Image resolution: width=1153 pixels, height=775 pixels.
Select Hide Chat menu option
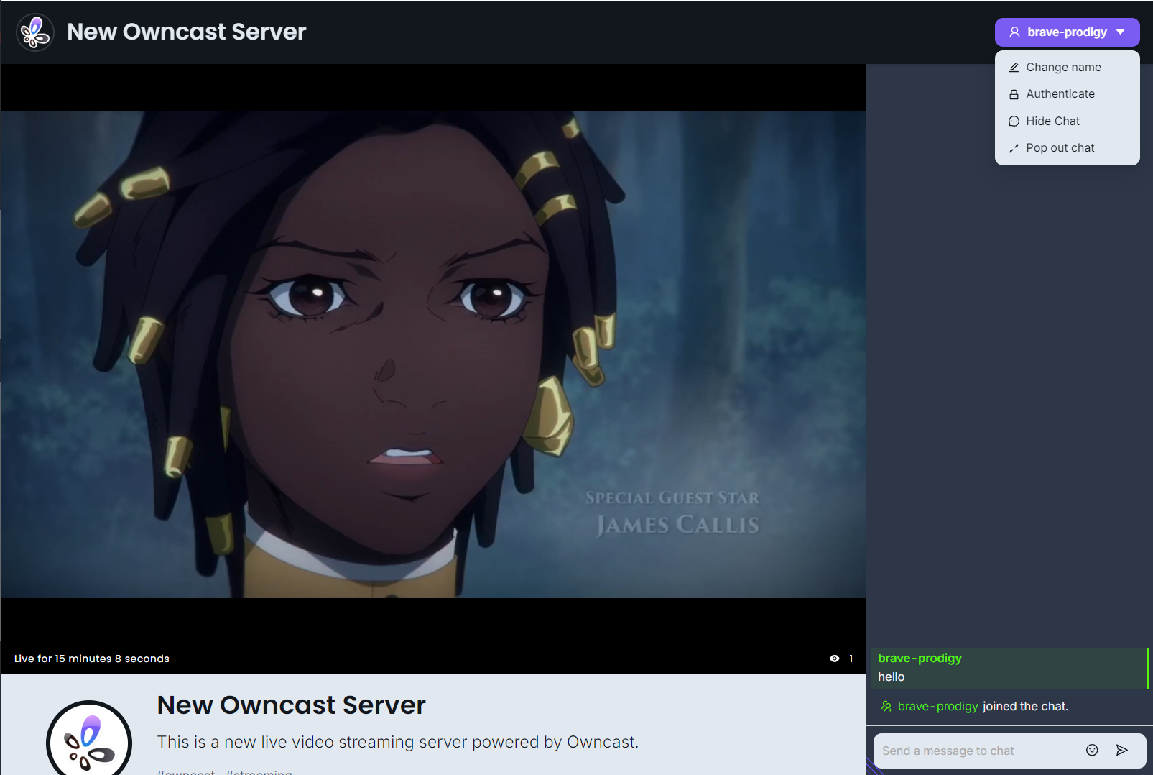pyautogui.click(x=1067, y=121)
